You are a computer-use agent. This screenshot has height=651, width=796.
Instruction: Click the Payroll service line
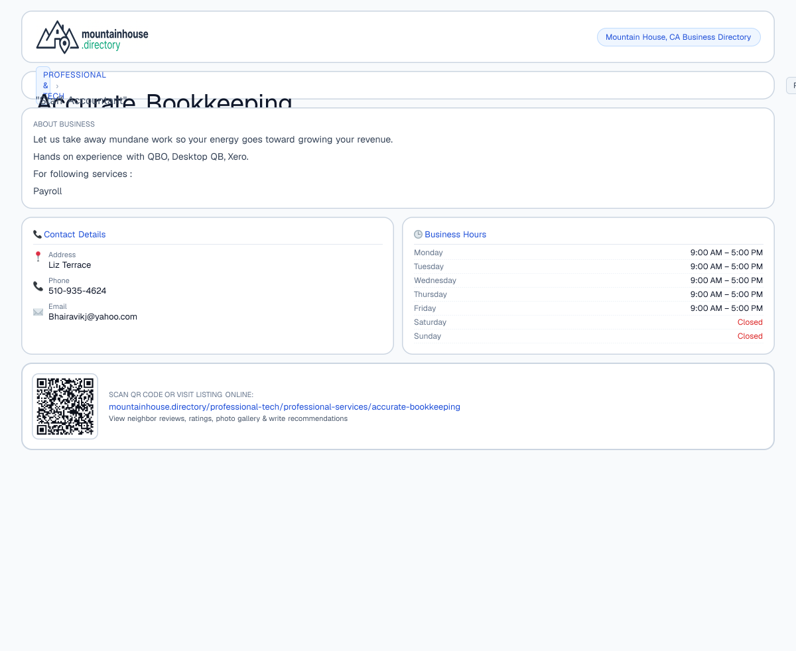coord(48,191)
